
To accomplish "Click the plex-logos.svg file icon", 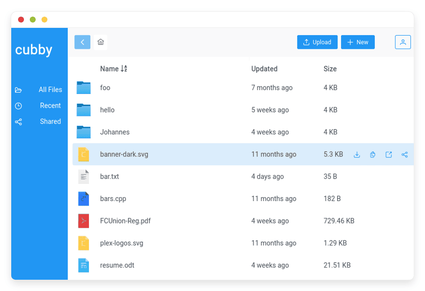I will pyautogui.click(x=84, y=243).
